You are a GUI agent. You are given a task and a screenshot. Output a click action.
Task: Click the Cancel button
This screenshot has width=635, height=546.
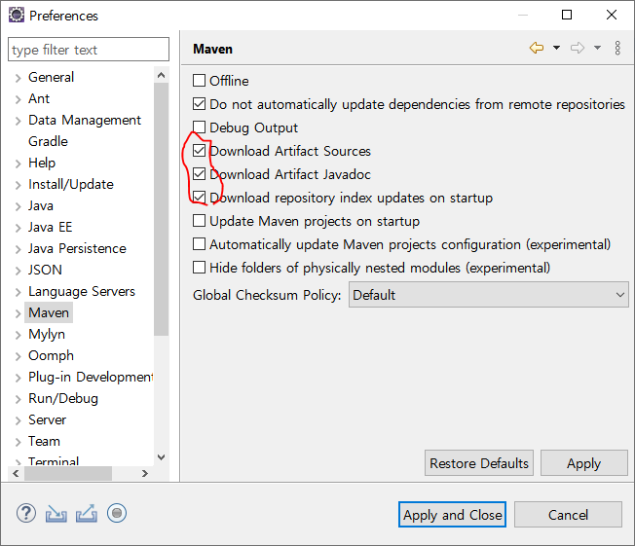(568, 515)
